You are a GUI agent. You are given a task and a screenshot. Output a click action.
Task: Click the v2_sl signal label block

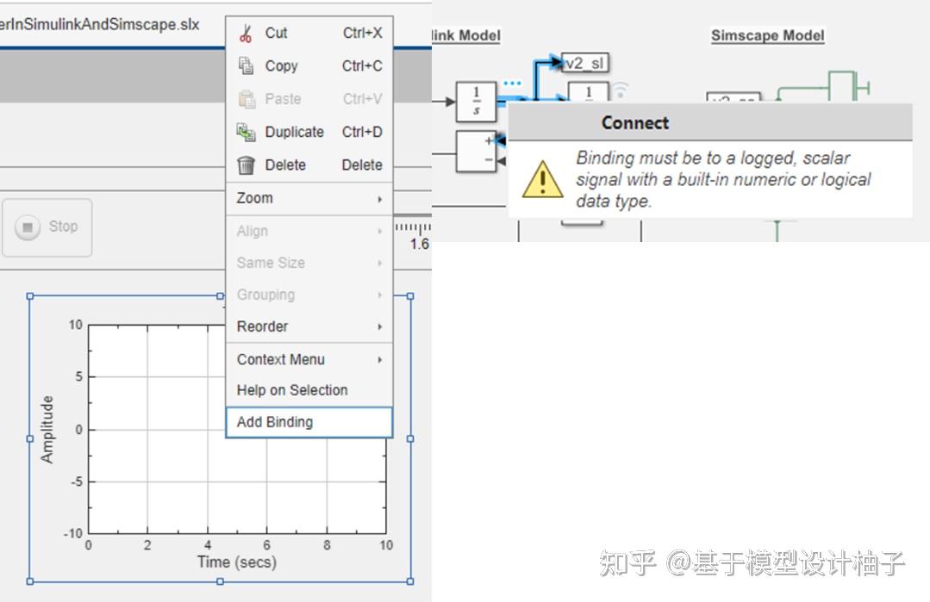[x=587, y=62]
